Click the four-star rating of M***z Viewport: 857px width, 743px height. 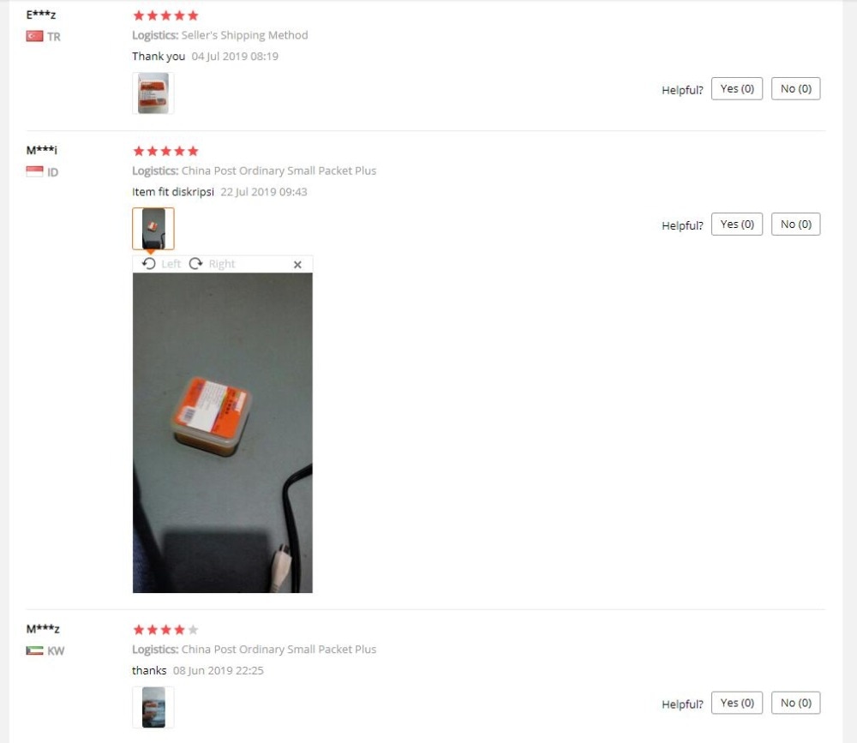click(165, 630)
